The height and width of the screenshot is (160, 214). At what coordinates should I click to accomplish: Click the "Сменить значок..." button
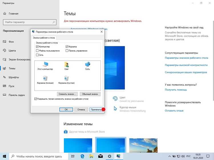[x=67, y=94]
